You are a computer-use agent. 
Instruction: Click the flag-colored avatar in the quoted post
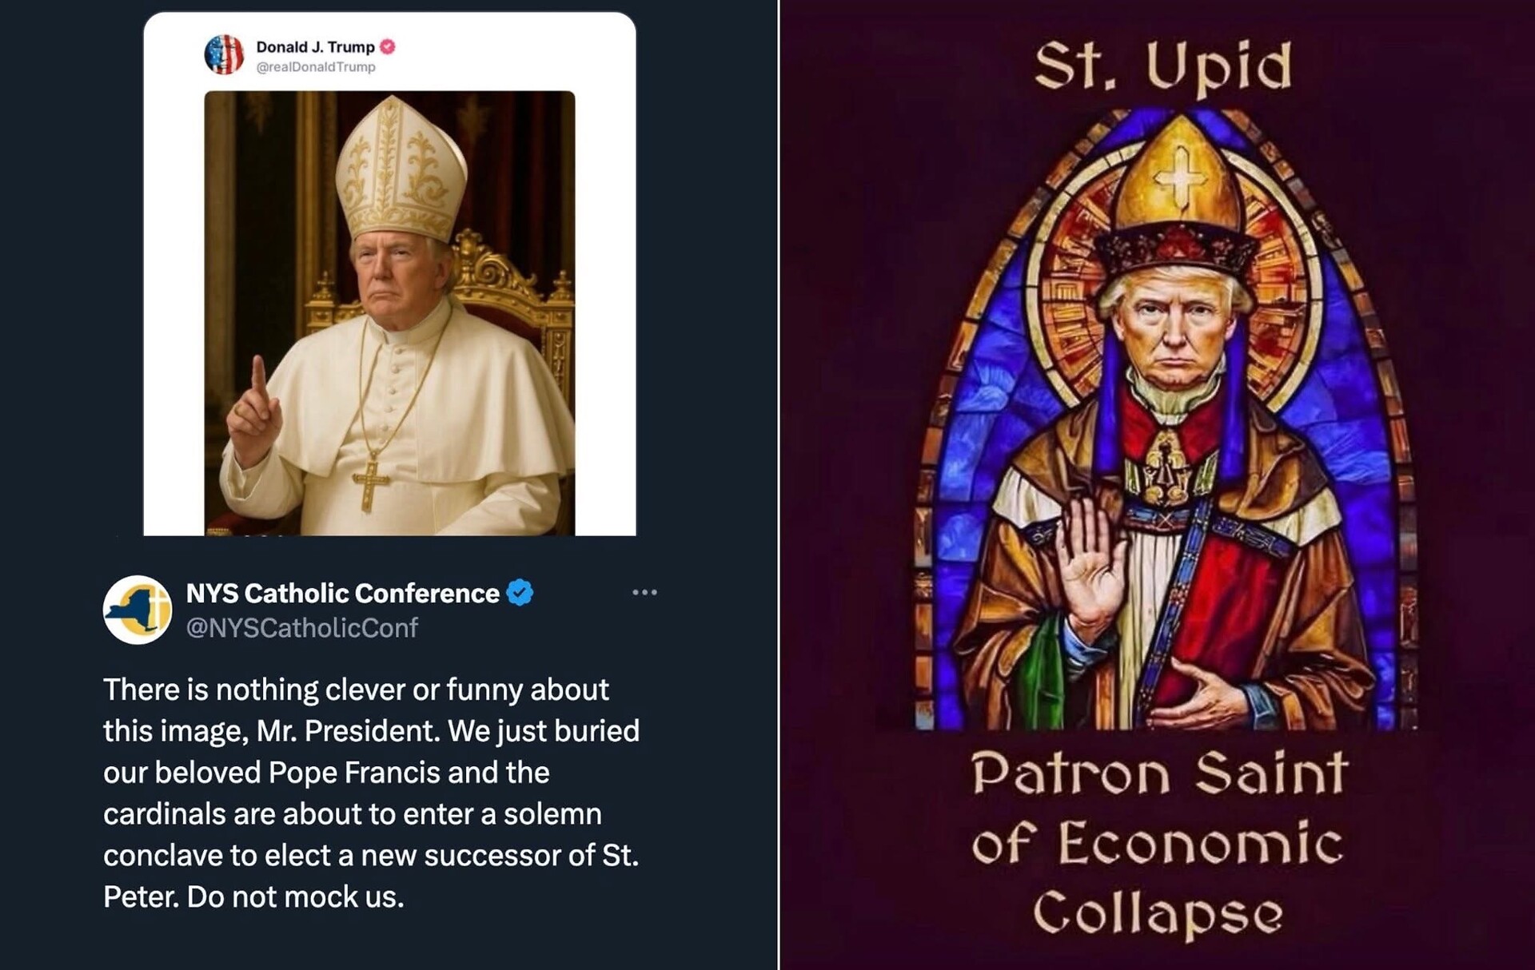point(224,55)
